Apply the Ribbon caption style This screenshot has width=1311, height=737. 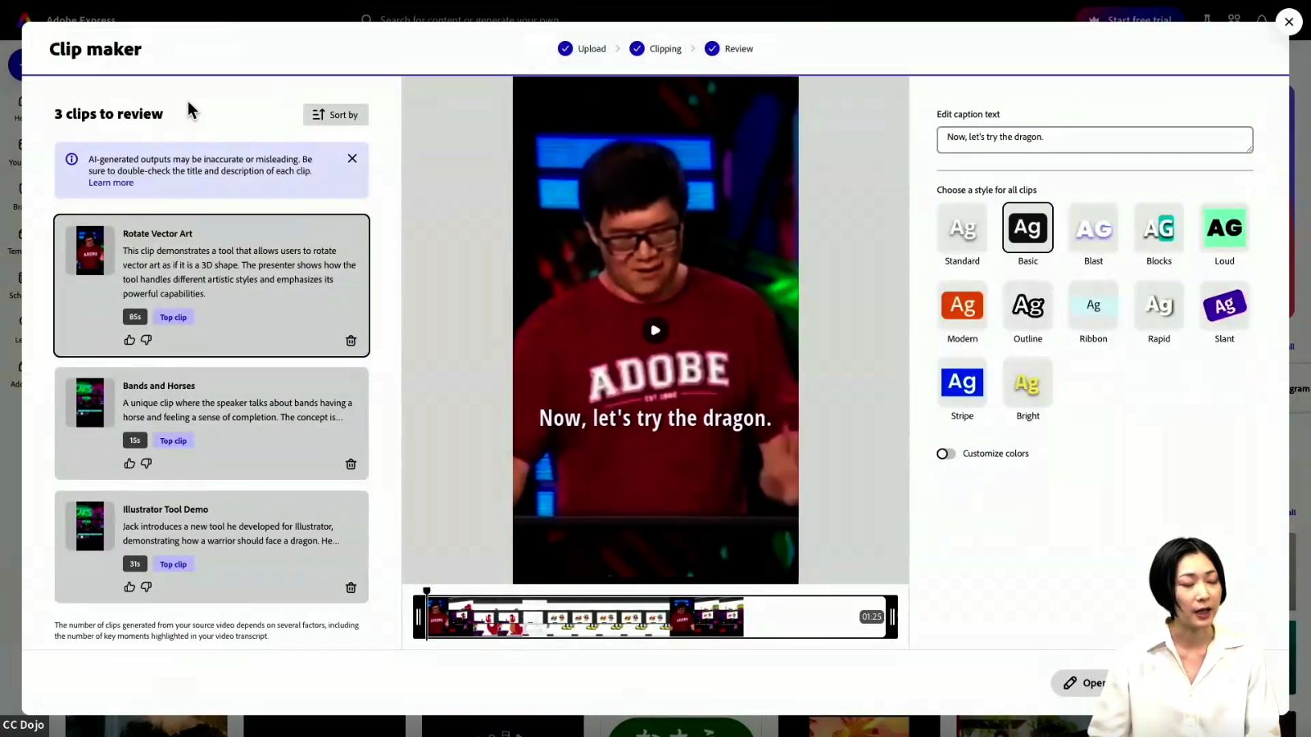(1093, 305)
